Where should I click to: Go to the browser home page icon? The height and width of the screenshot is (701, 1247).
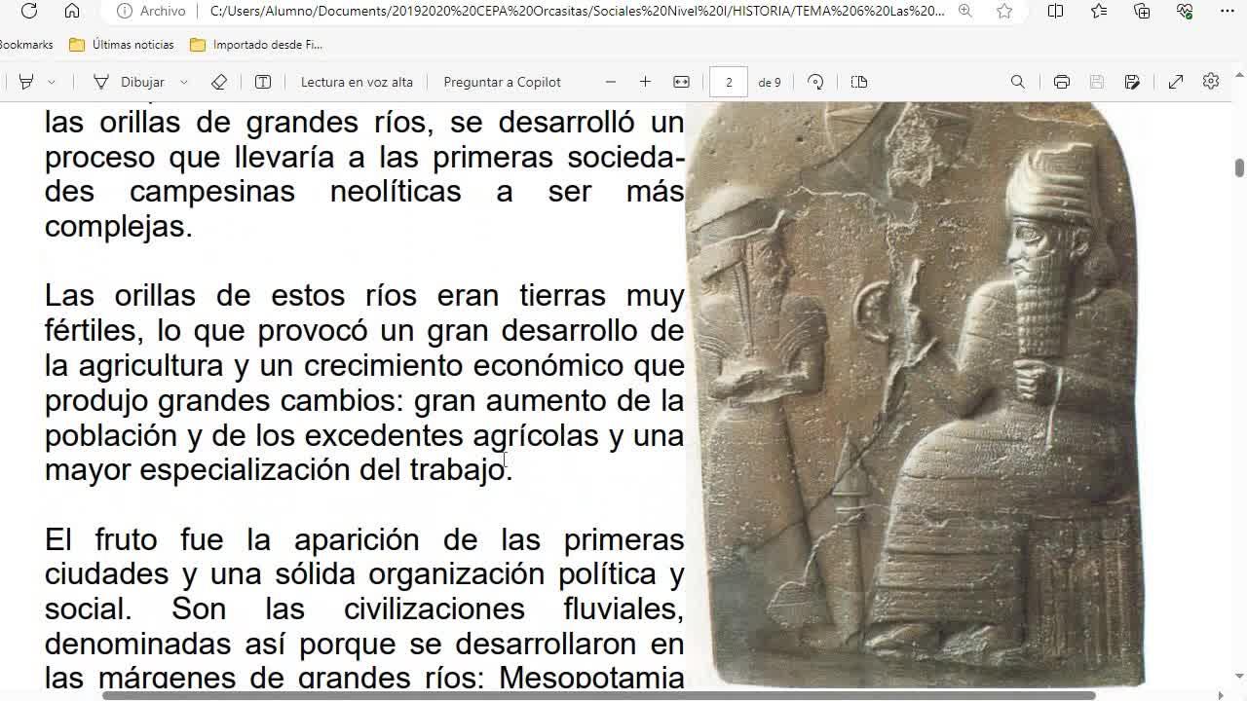72,11
